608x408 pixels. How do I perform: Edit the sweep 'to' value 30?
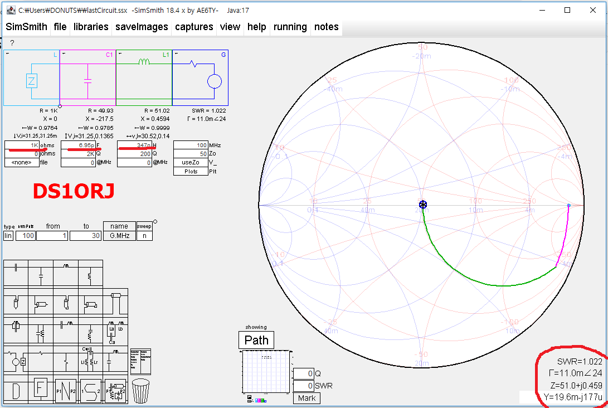85,235
